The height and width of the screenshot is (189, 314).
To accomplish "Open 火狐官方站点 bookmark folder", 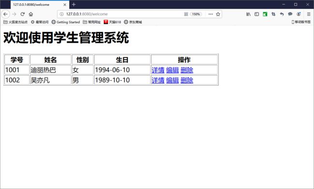I will [x=15, y=22].
